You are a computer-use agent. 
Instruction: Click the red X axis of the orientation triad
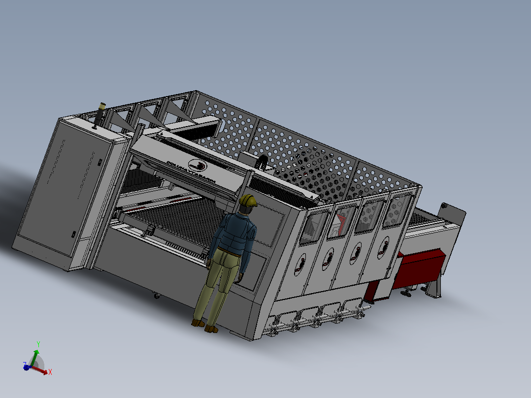(40, 370)
